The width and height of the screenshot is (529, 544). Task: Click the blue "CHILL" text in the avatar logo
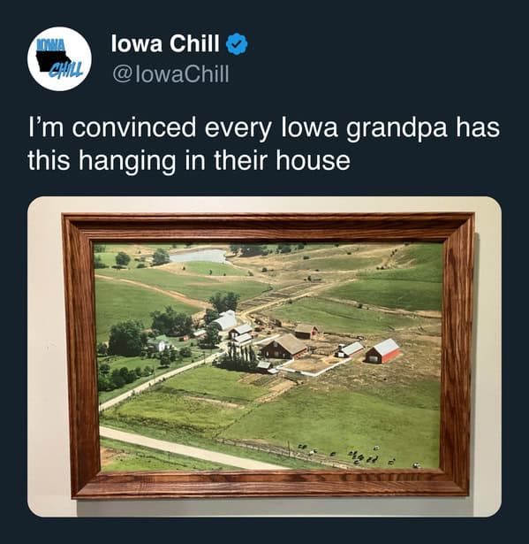pos(65,71)
